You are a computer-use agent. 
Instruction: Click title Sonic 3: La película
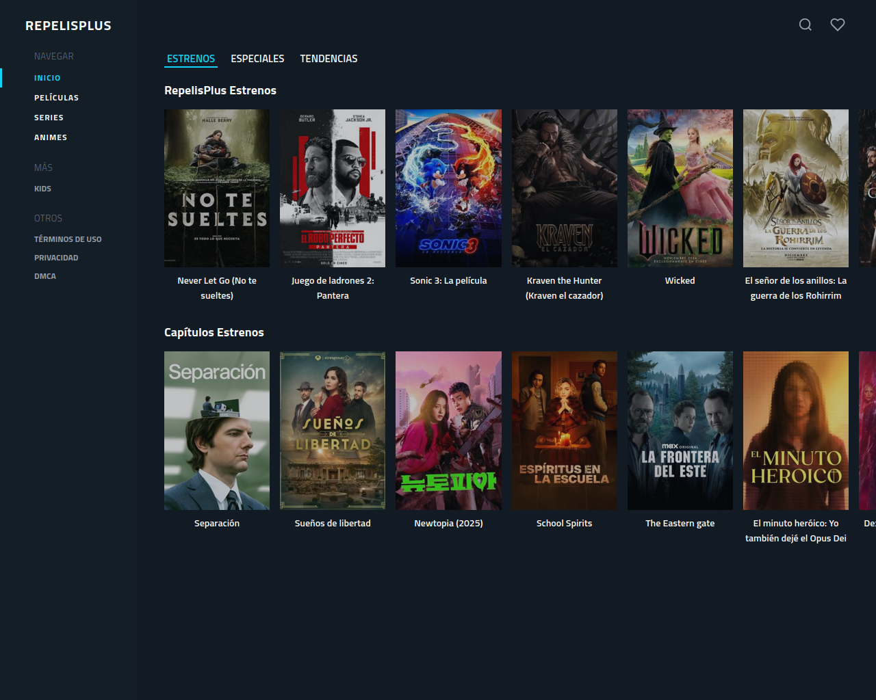click(448, 280)
